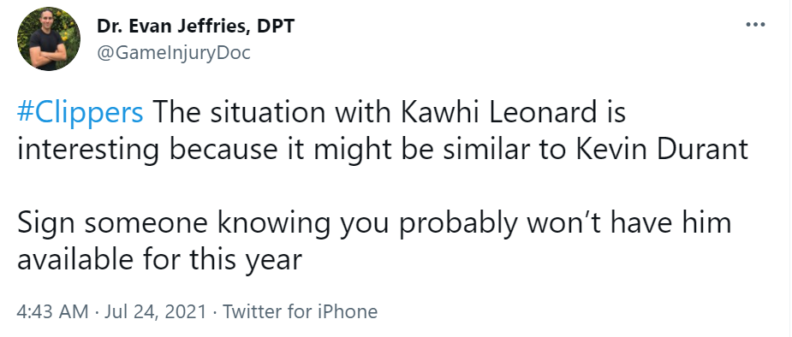The image size is (792, 337).
Task: Click Dr. Evan Jeffries' profile avatar photo
Action: pyautogui.click(x=49, y=38)
